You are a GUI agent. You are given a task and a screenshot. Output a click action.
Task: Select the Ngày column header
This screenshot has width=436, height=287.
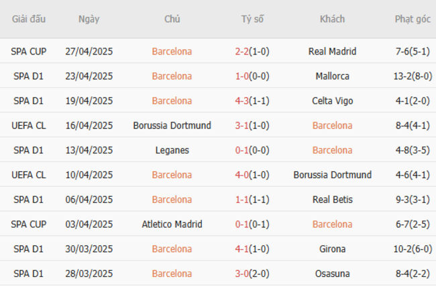tap(89, 19)
